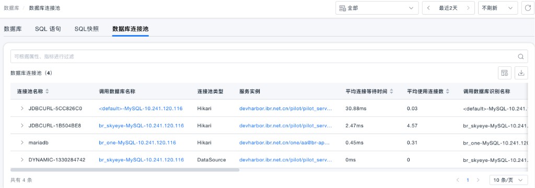Viewport: 535px width, 188px height.
Task: Click the 连接池类型 column header
Action: click(x=210, y=91)
